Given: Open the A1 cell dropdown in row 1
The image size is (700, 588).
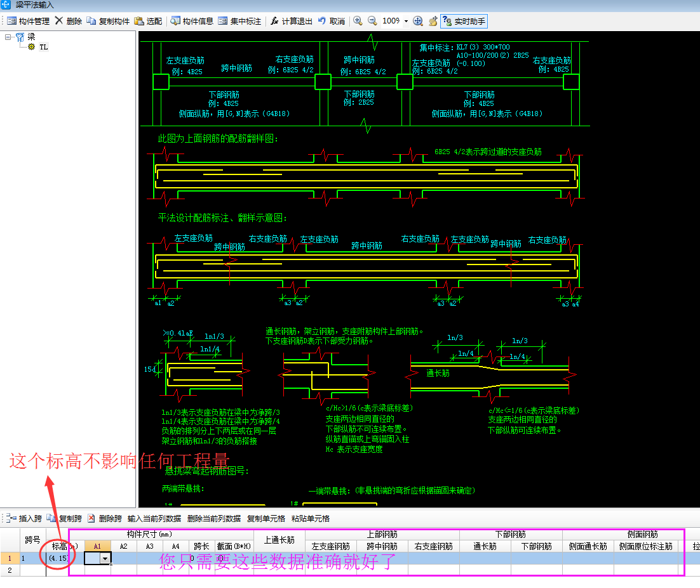Looking at the screenshot, I should tap(105, 558).
